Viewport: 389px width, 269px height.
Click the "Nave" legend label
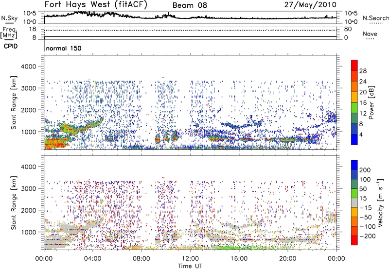coord(370,34)
